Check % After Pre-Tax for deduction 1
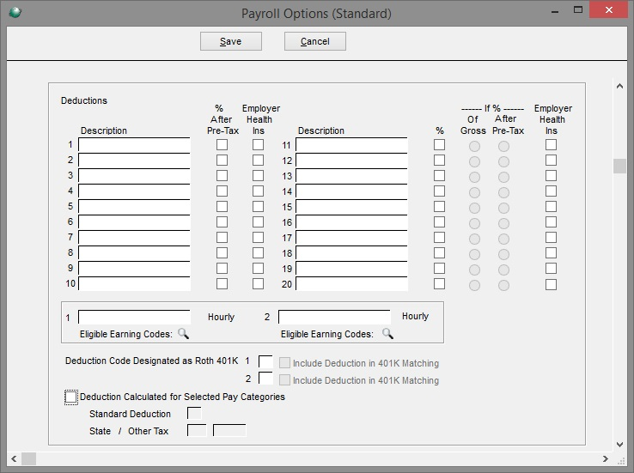Viewport: 634px width, 473px height. tap(222, 144)
